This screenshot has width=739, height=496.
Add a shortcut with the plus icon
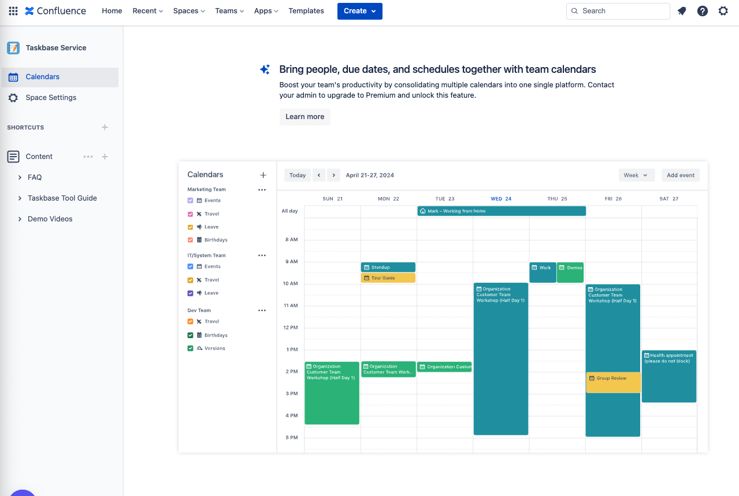click(105, 127)
